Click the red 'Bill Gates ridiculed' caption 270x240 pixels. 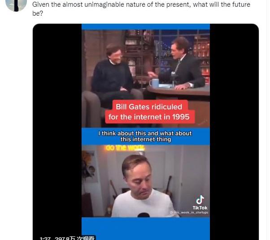tap(149, 107)
